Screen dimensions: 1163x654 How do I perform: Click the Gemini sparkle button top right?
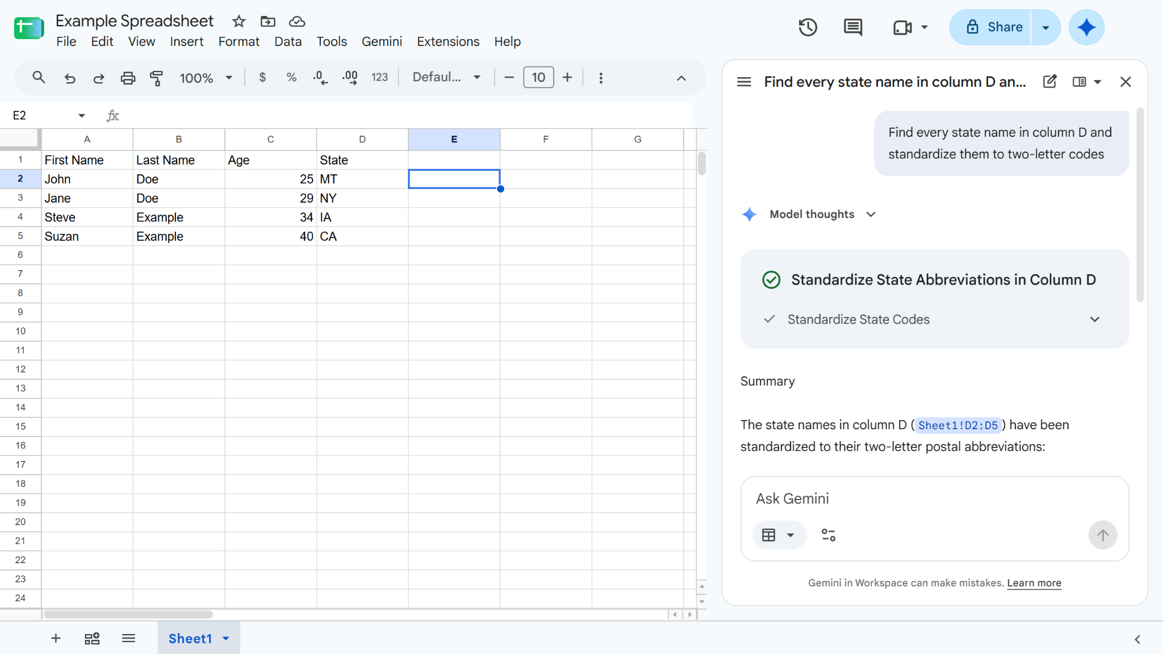pyautogui.click(x=1086, y=27)
